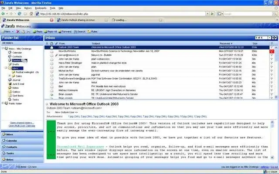Open the Junk E-mail folder
This screenshot has width=279, height=174.
[18, 84]
